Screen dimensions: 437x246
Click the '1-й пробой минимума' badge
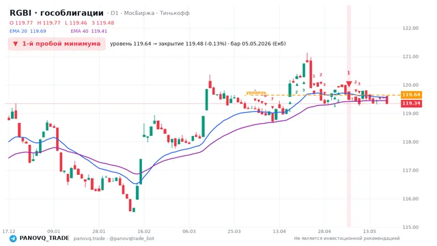[x=57, y=44]
